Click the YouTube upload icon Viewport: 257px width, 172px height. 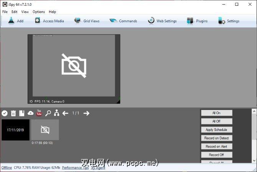(39, 113)
